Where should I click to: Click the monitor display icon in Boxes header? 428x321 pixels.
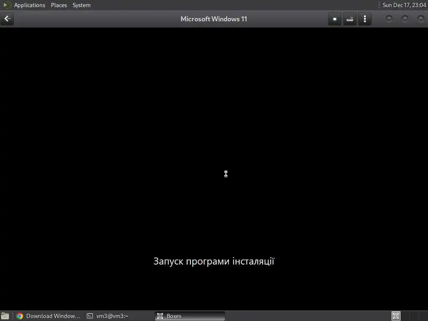pos(335,19)
